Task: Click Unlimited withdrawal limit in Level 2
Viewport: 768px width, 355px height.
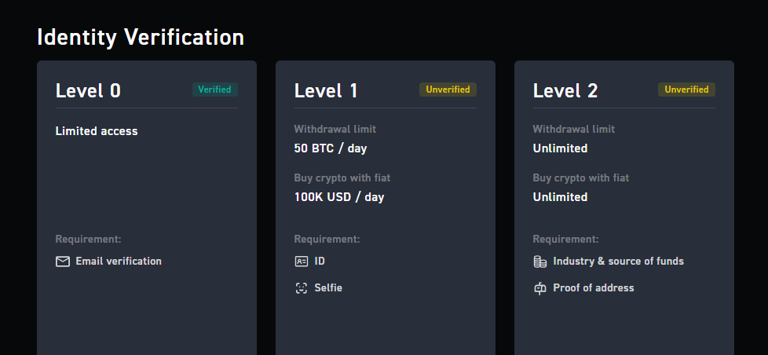Action: (x=561, y=148)
